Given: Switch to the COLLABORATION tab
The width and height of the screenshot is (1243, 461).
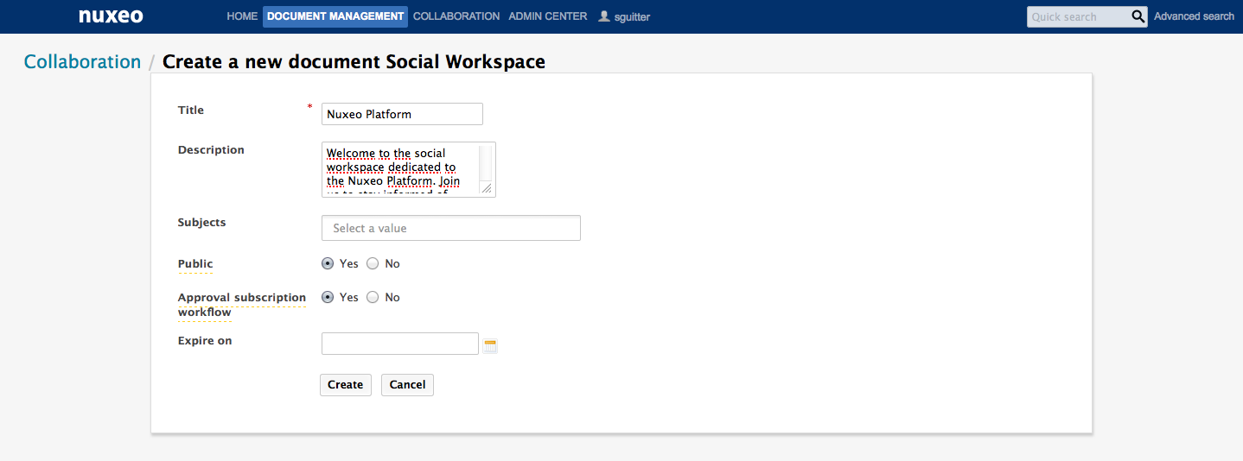Looking at the screenshot, I should pyautogui.click(x=456, y=16).
